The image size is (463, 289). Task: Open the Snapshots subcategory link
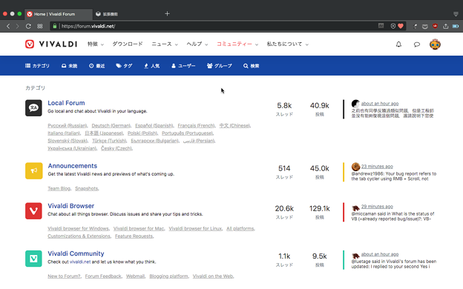coord(87,188)
